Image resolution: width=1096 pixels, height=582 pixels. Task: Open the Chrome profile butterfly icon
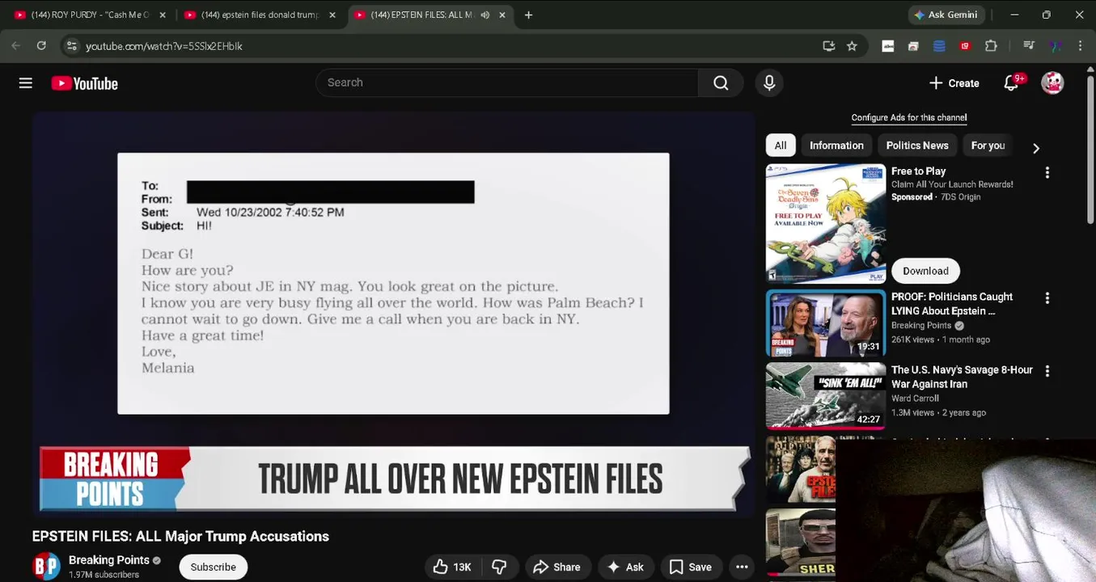[x=1055, y=46]
